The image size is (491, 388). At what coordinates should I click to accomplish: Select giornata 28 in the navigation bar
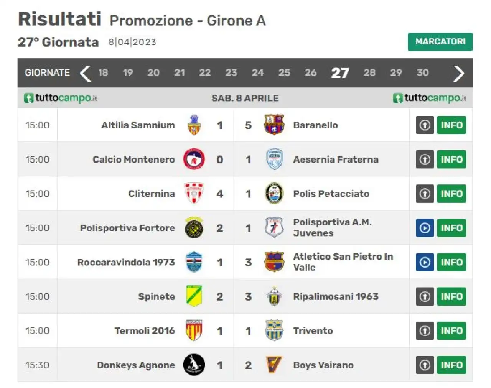[x=369, y=73]
